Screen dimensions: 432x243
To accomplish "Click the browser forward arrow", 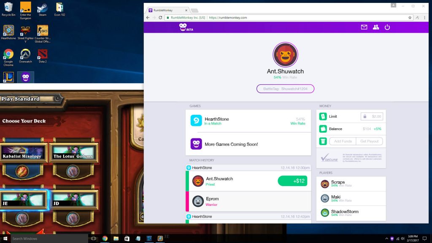I will pos(154,17).
